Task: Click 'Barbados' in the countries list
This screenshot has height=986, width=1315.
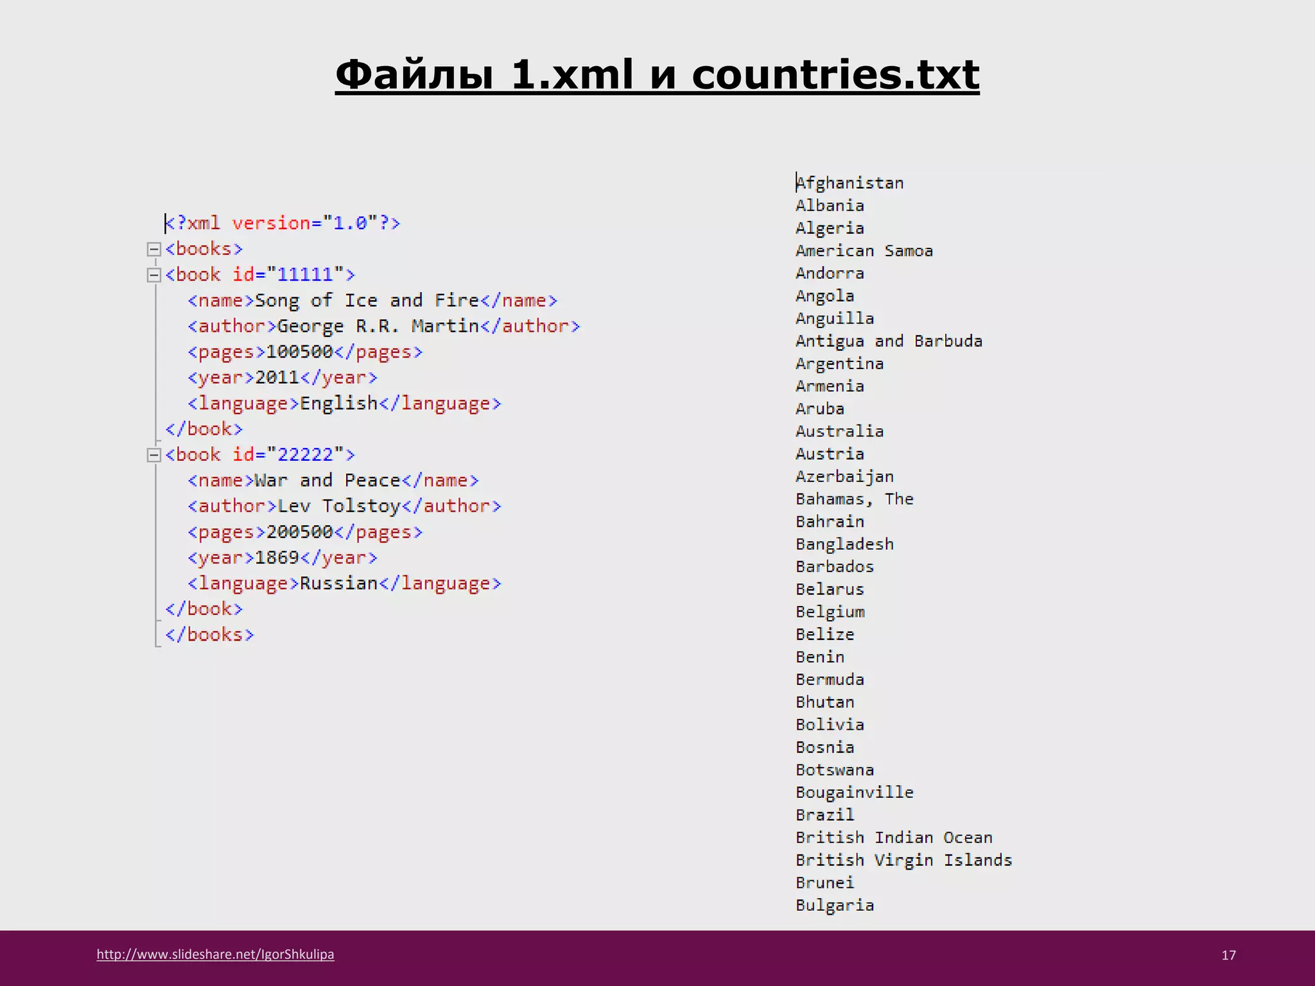Action: 835,566
